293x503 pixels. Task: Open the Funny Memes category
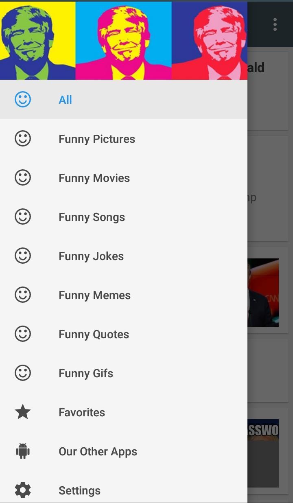click(x=124, y=295)
